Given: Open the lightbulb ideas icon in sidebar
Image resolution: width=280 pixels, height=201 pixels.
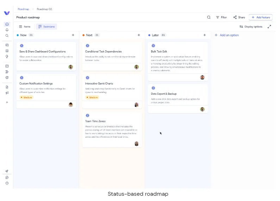Looking at the screenshot, I should click(x=7, y=56).
